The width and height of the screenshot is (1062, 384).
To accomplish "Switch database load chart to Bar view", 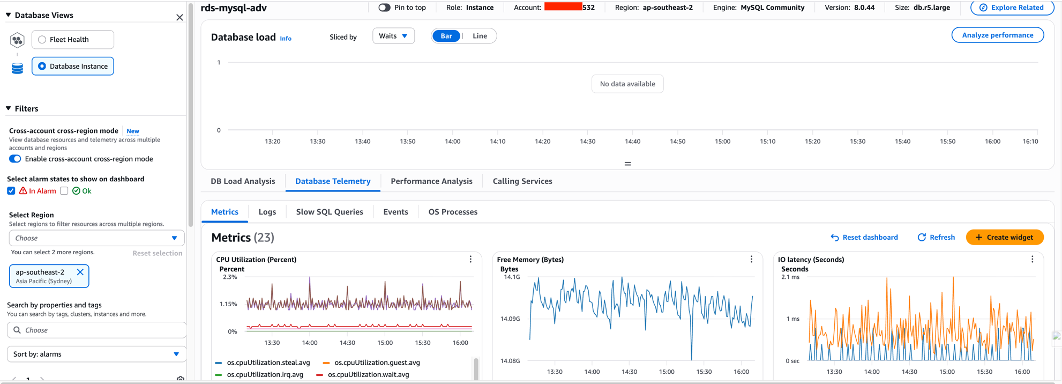I will tap(446, 36).
